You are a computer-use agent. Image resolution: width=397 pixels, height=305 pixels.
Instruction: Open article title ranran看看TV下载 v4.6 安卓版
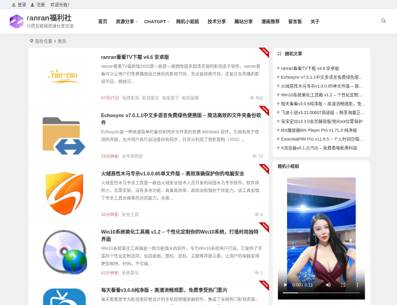[x=135, y=57]
